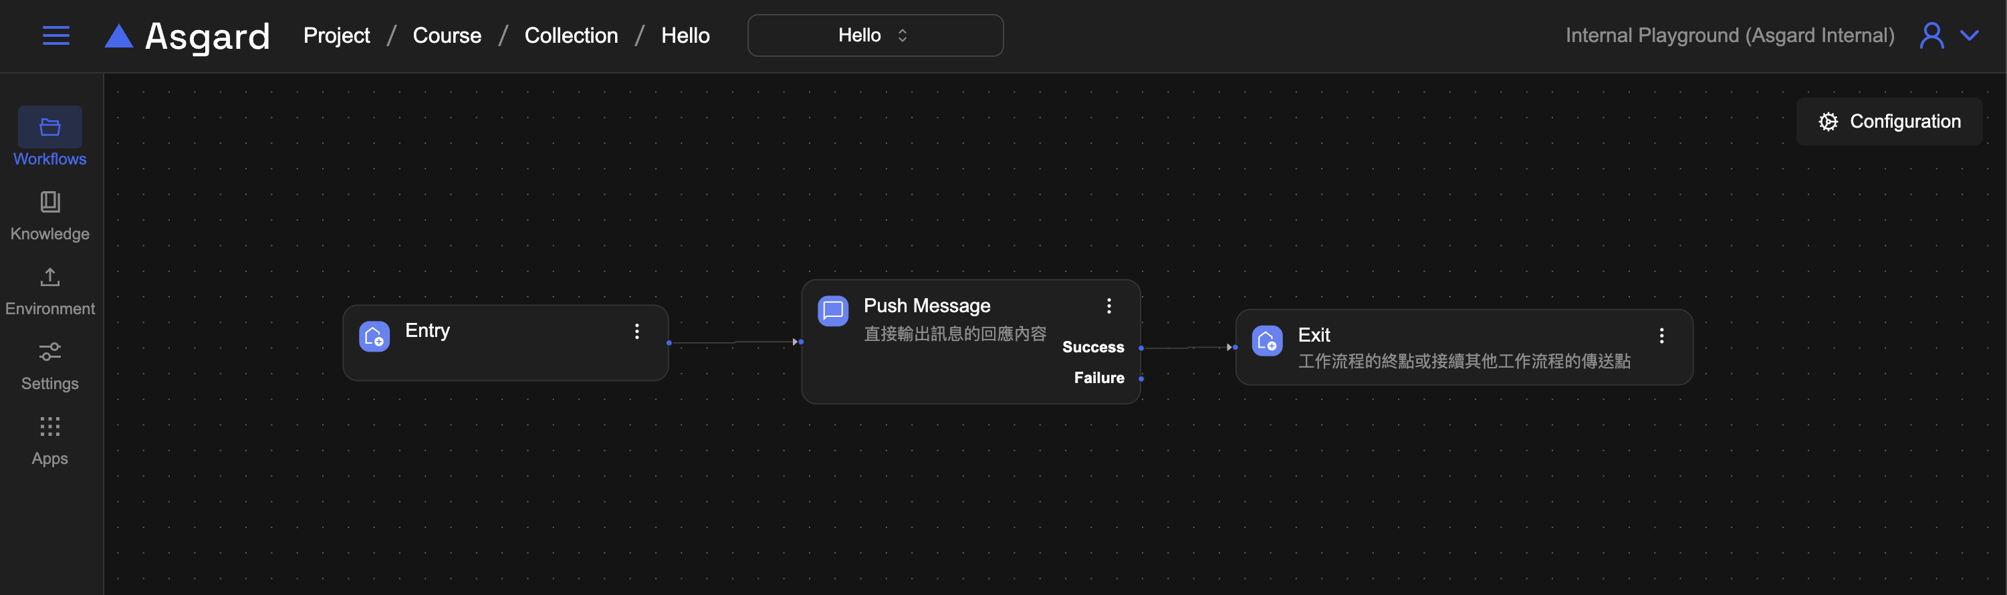Navigate to Collection breadcrumb
2007x595 pixels.
(570, 36)
